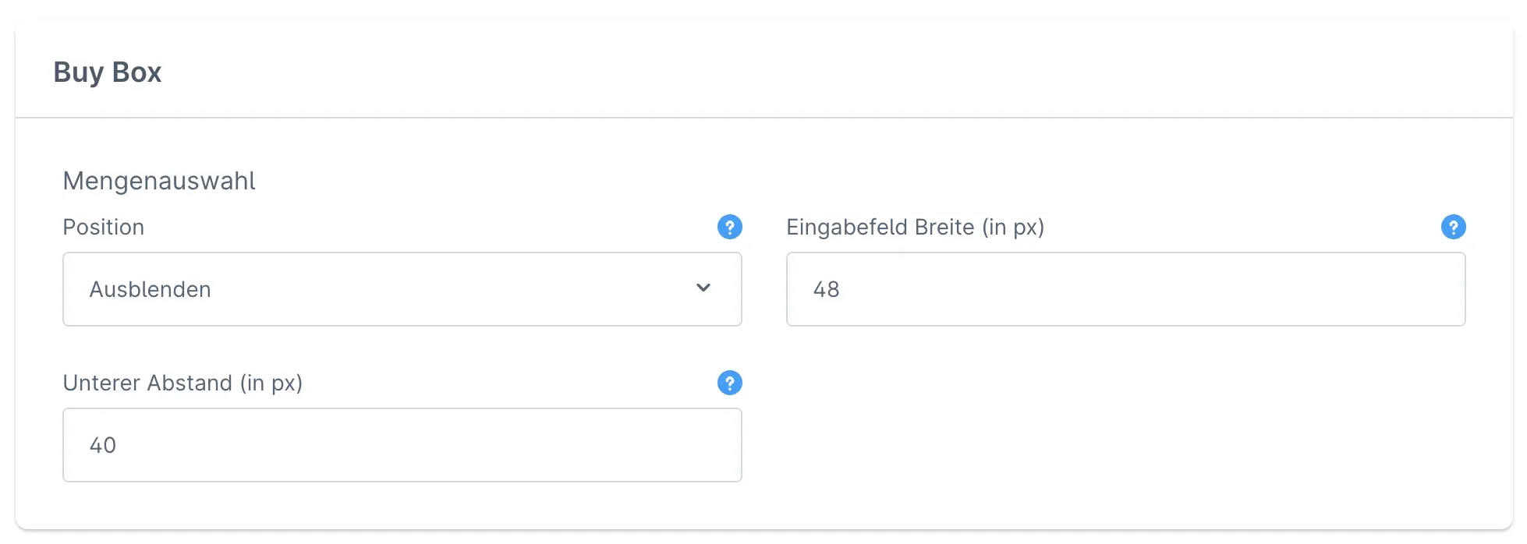Viewport: 1527px width, 544px height.
Task: Click the question mark above the 48 field
Action: click(1453, 228)
